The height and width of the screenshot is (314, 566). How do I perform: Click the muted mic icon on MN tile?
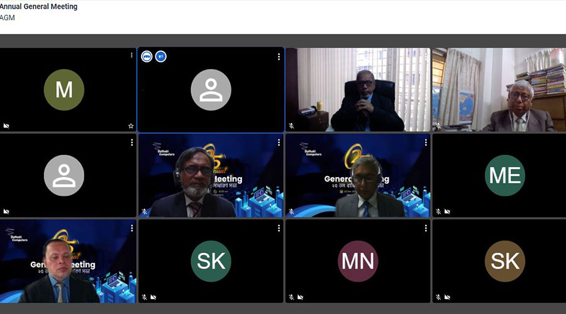click(x=291, y=297)
